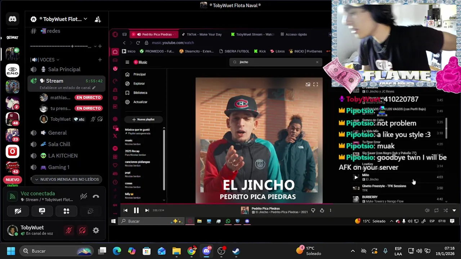Toggle shuffle in the player bar

446,210
